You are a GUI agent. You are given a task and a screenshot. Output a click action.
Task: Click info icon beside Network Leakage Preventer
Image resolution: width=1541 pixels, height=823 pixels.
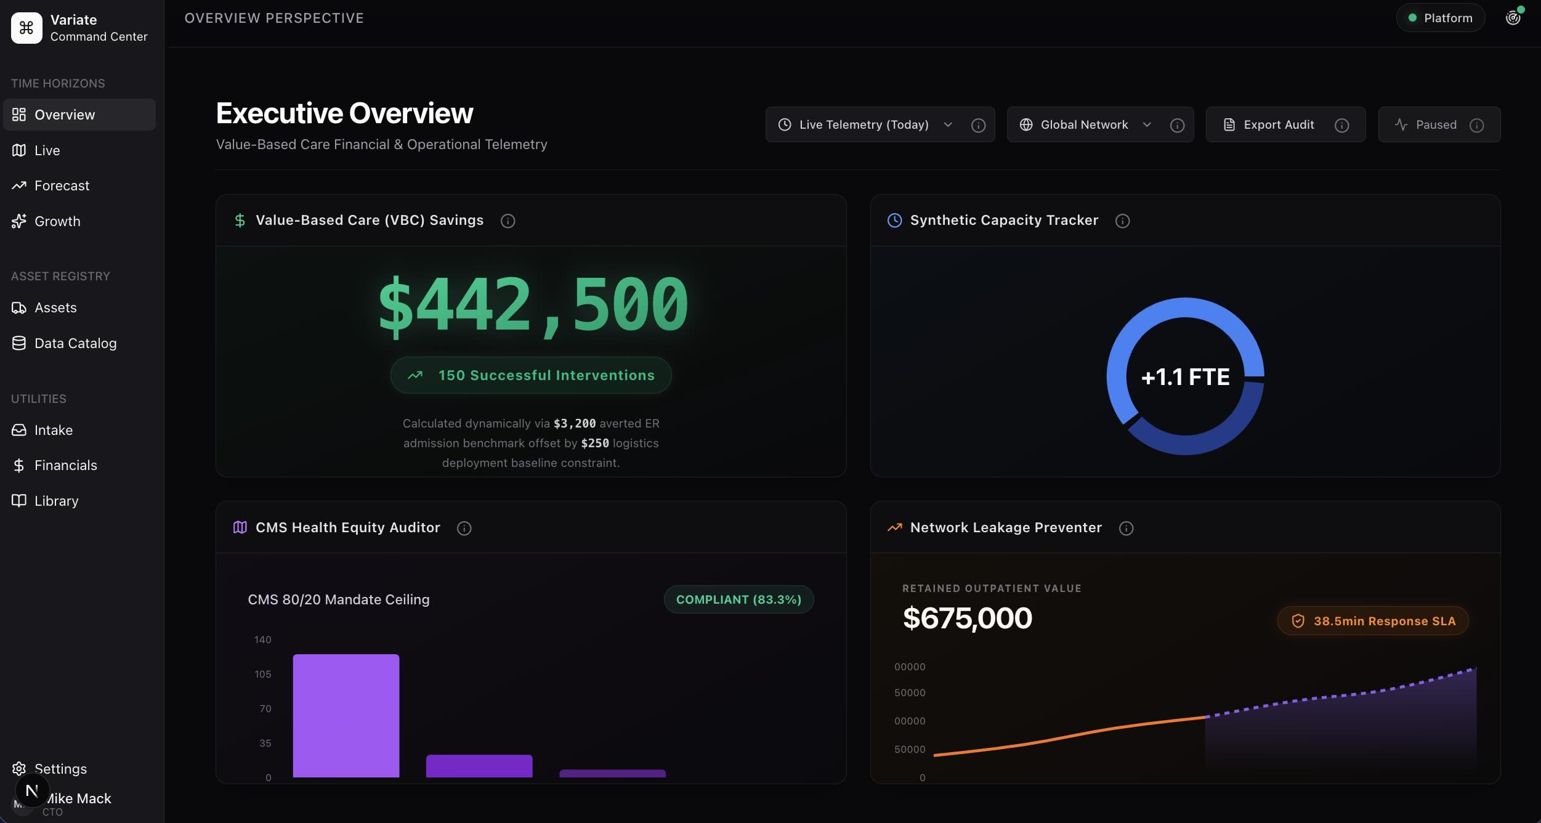tap(1126, 528)
